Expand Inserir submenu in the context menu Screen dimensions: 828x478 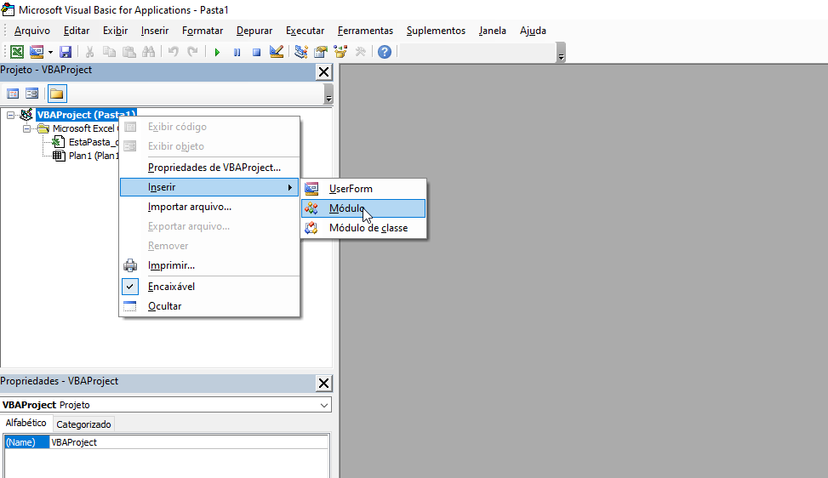pos(209,187)
